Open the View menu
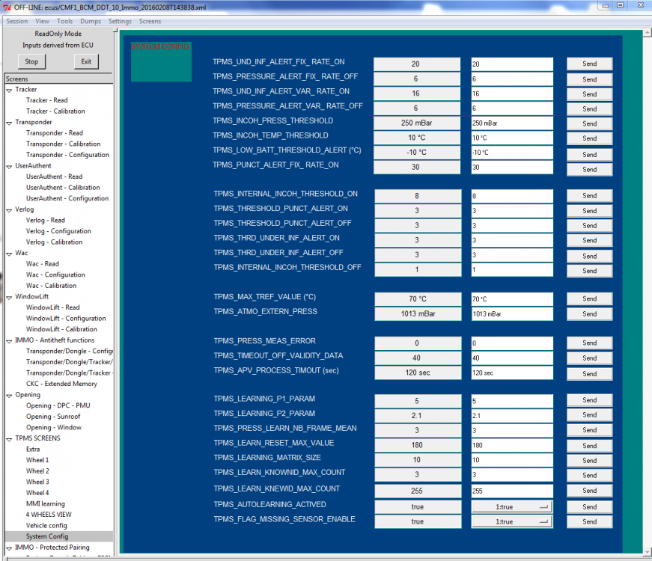This screenshot has height=561, width=652. click(x=42, y=21)
